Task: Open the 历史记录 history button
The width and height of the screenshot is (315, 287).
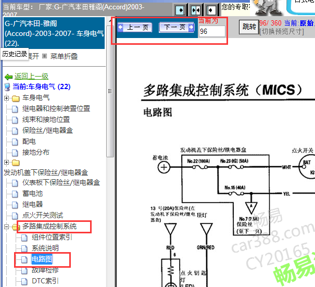Action: (x=15, y=54)
